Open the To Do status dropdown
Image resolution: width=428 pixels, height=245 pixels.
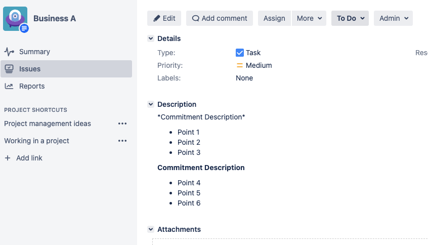point(350,18)
